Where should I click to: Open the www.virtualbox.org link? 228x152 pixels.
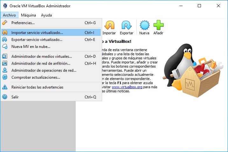click(x=127, y=87)
